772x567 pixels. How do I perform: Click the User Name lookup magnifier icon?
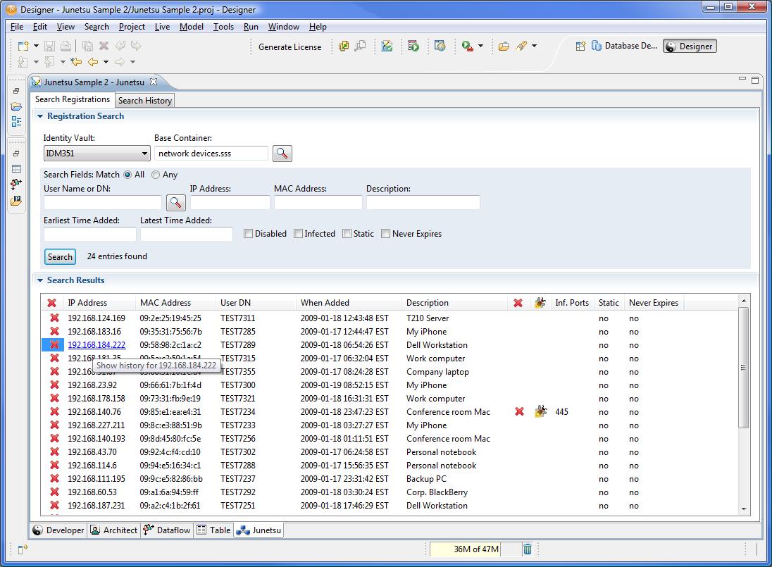[175, 203]
